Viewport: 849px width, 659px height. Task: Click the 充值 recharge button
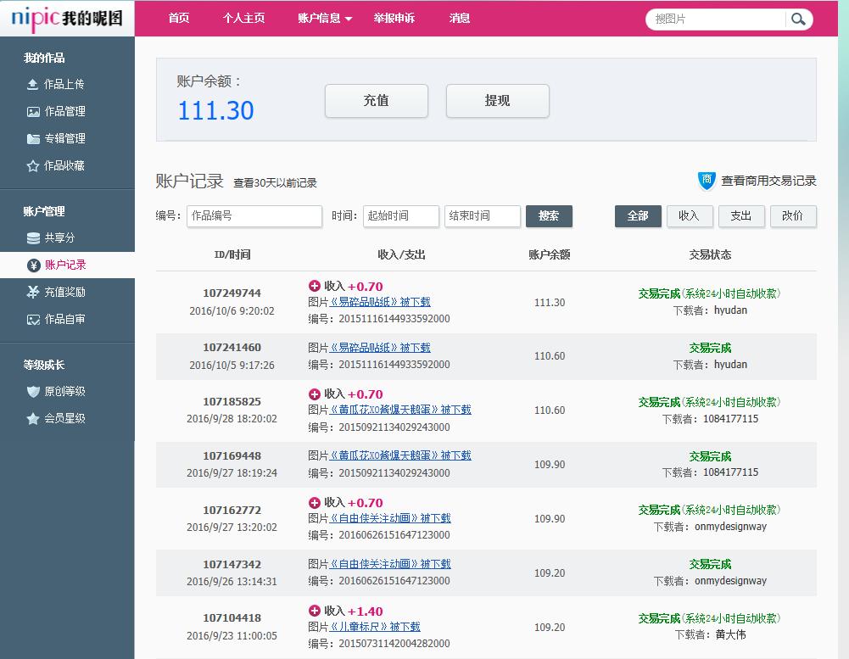point(376,100)
